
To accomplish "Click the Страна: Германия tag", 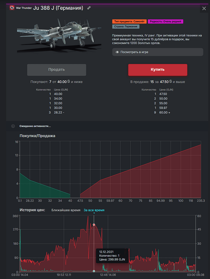I will tap(125, 27).
